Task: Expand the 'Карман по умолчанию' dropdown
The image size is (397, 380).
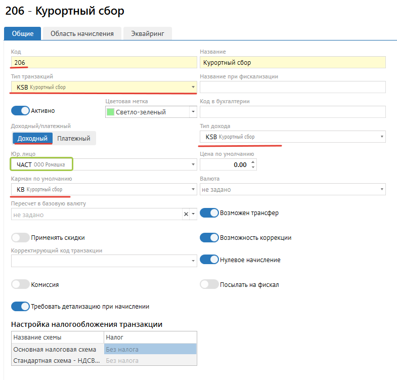Action: [x=193, y=189]
